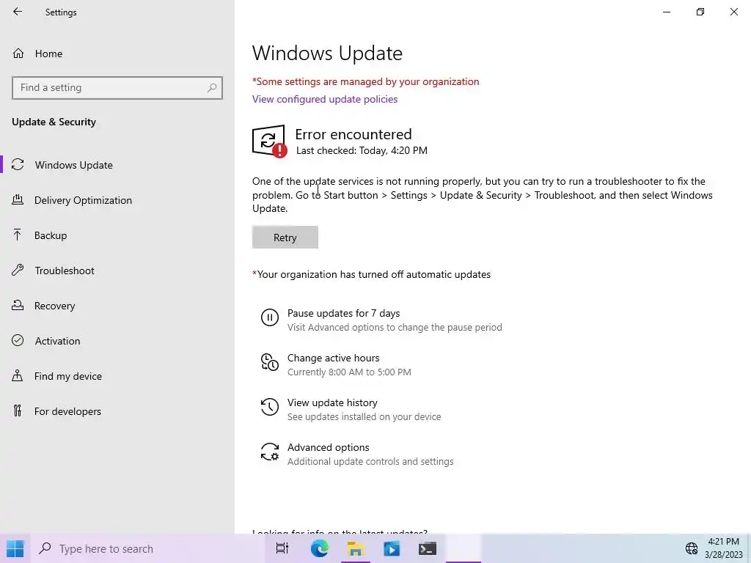
Task: Click the Windows Update page title
Action: tap(327, 53)
